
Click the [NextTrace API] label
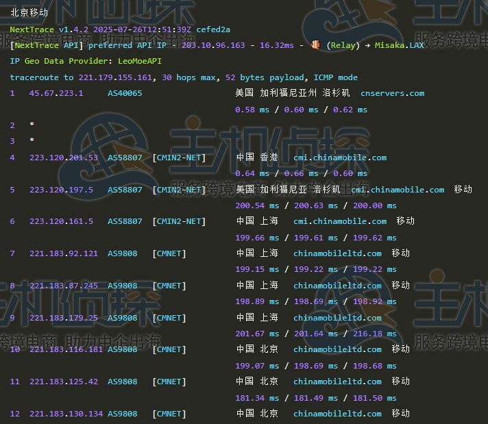(x=47, y=45)
